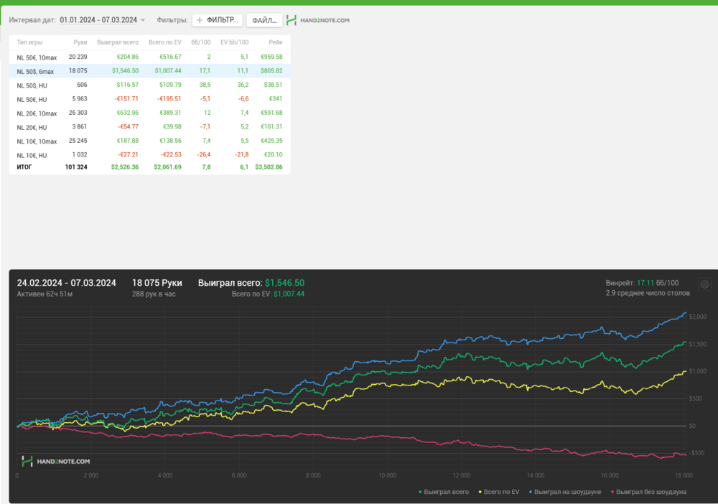Click graph date range 24.02.2024 - 07.03.2024

[x=66, y=283]
